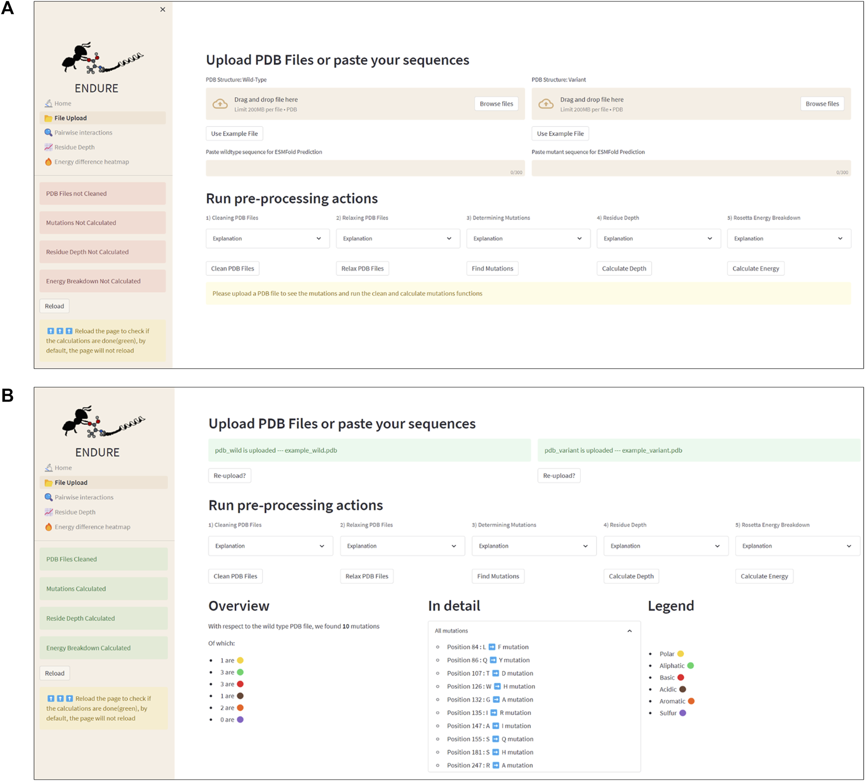Close the top sidebar with X
This screenshot has width=865, height=781.
tap(163, 10)
